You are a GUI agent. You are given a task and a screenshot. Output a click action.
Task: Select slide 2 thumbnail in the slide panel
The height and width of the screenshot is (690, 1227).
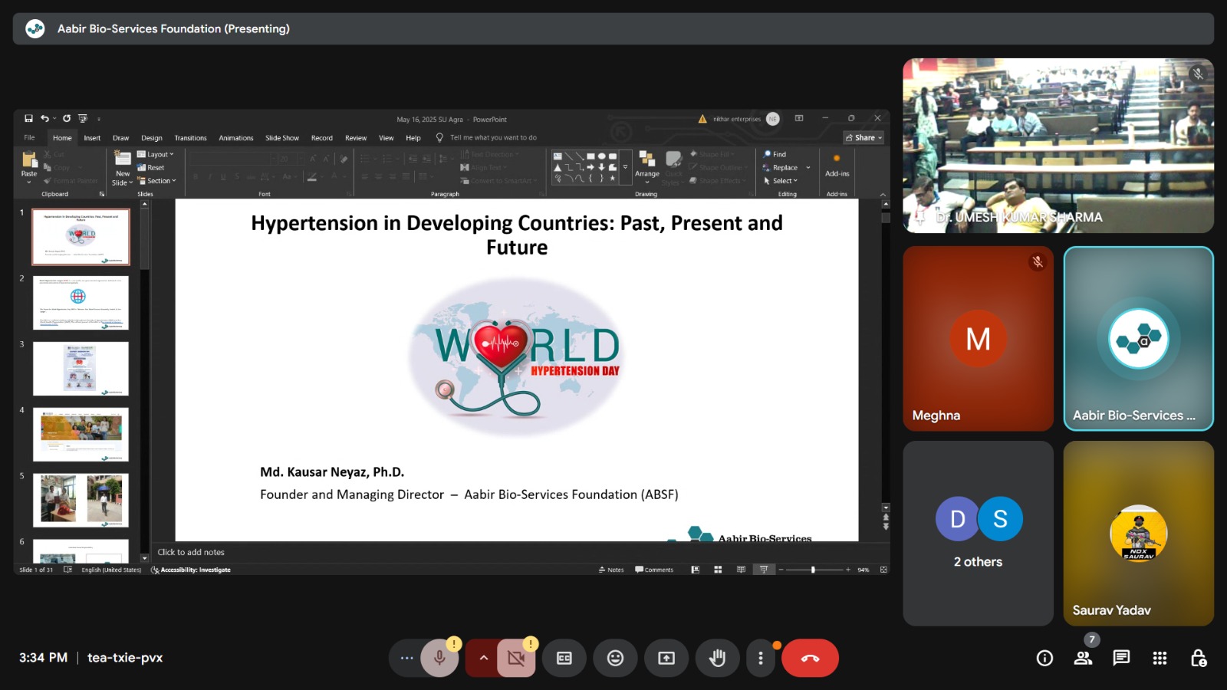point(81,303)
